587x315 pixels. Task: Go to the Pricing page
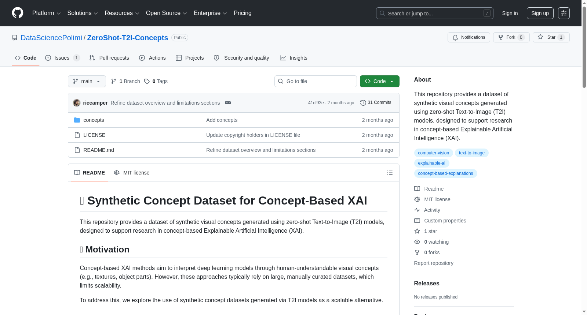pos(243,13)
